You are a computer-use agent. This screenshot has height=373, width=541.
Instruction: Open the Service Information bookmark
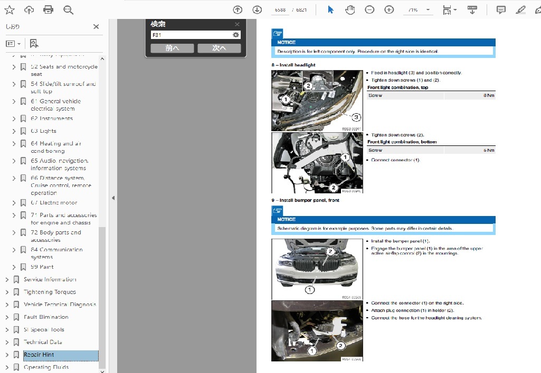[50, 279]
